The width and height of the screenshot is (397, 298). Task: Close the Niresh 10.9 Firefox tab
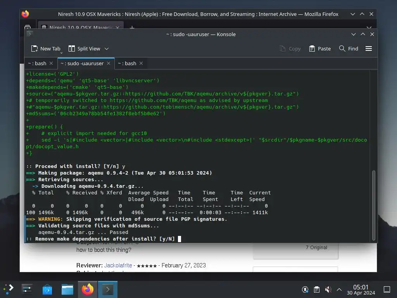click(117, 27)
